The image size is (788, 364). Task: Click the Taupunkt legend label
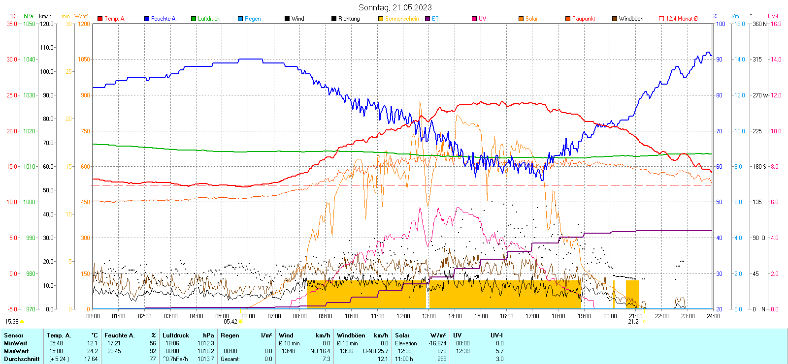pos(584,19)
